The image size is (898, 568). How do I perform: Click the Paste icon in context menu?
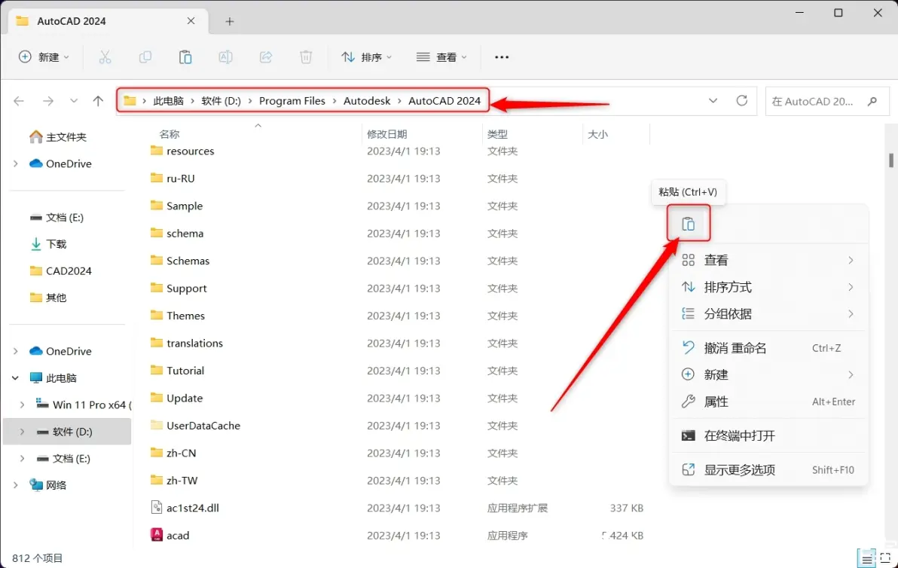[689, 224]
